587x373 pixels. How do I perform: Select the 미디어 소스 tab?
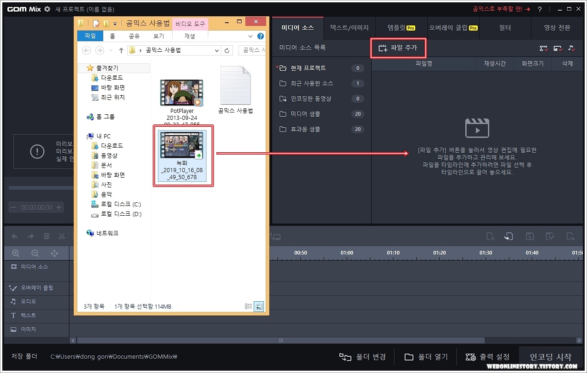[x=298, y=28]
